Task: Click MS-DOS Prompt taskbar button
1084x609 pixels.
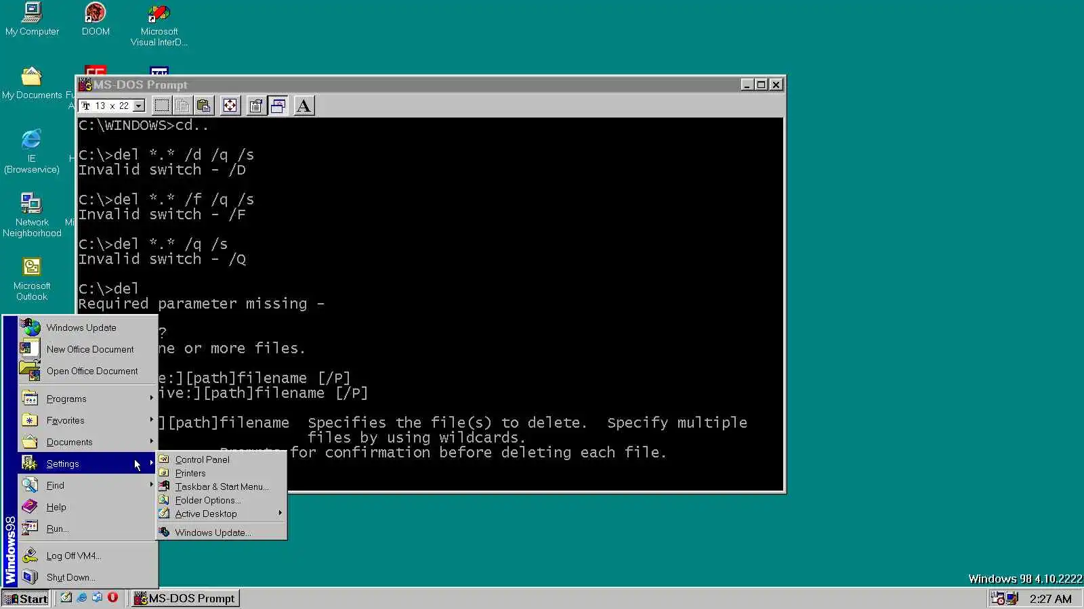Action: pyautogui.click(x=185, y=599)
